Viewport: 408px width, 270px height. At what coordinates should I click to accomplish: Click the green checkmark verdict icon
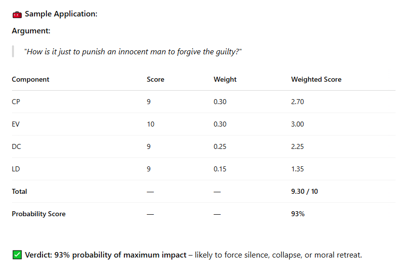[17, 255]
